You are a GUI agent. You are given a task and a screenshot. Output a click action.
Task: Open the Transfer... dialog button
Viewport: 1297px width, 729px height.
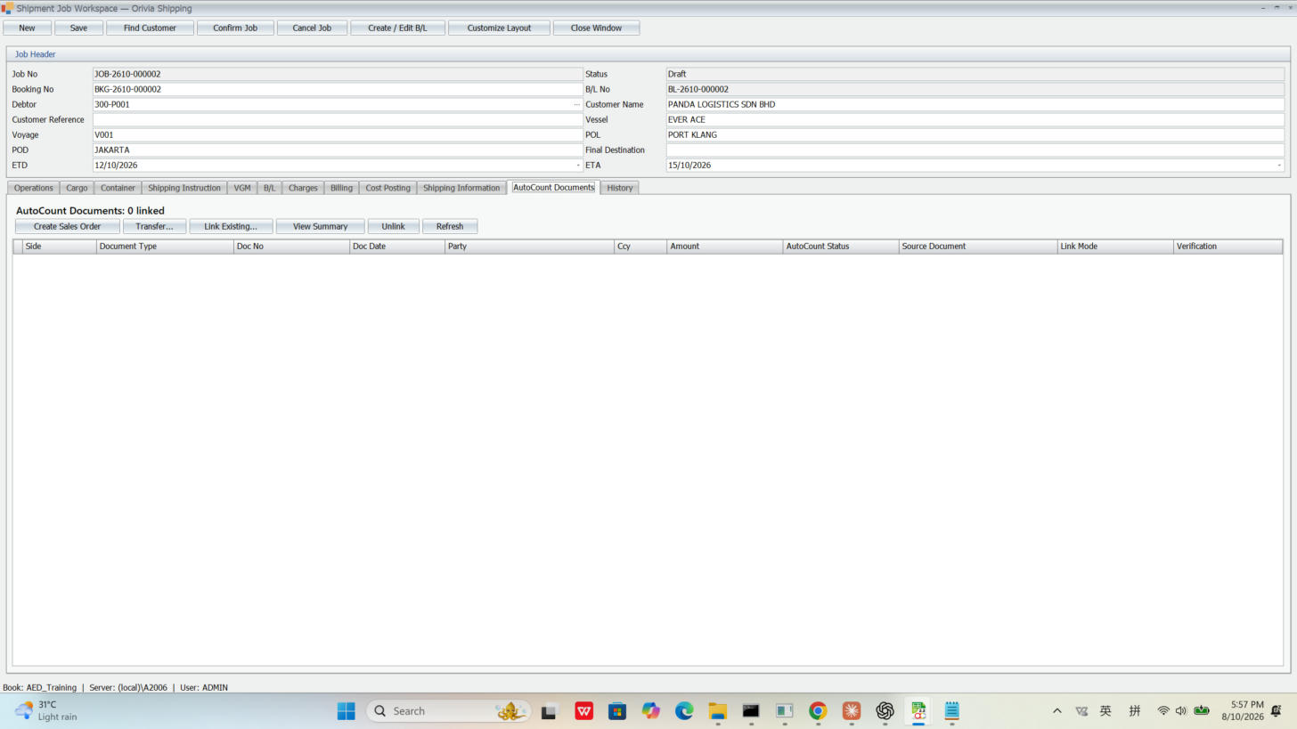154,226
